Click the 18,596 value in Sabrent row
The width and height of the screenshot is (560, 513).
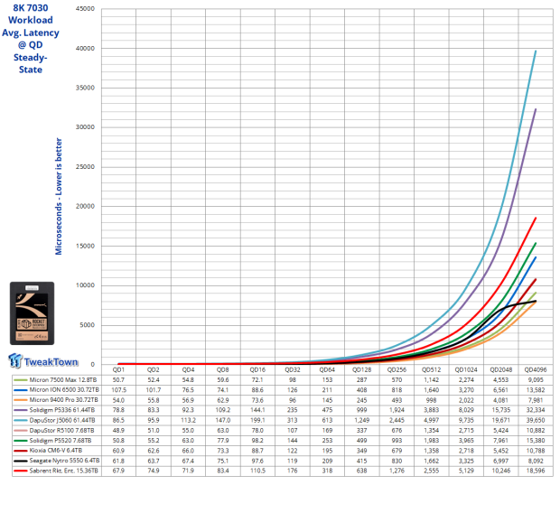(536, 471)
